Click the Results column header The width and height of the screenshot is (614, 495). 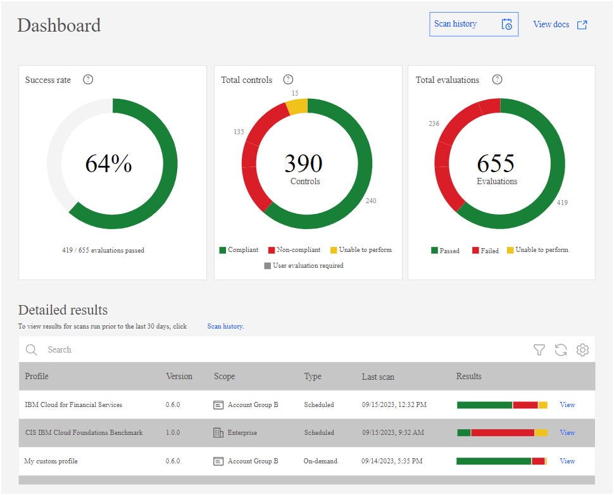coord(468,376)
